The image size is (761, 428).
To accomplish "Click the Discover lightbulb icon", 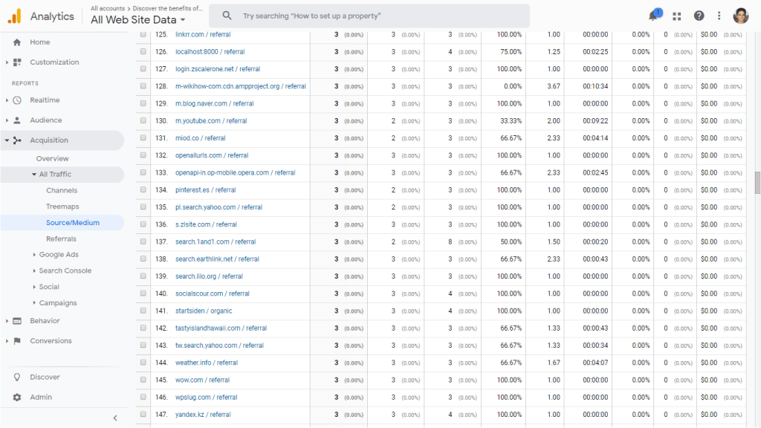I will click(17, 377).
